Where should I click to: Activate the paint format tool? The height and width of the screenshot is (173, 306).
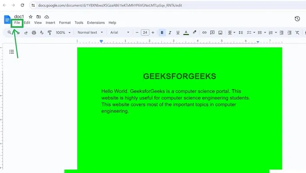point(49,32)
